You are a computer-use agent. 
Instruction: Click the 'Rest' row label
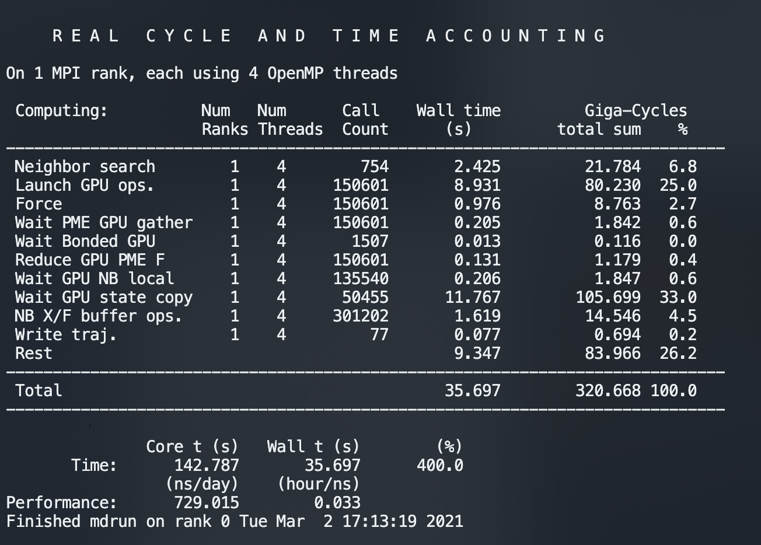pos(34,354)
